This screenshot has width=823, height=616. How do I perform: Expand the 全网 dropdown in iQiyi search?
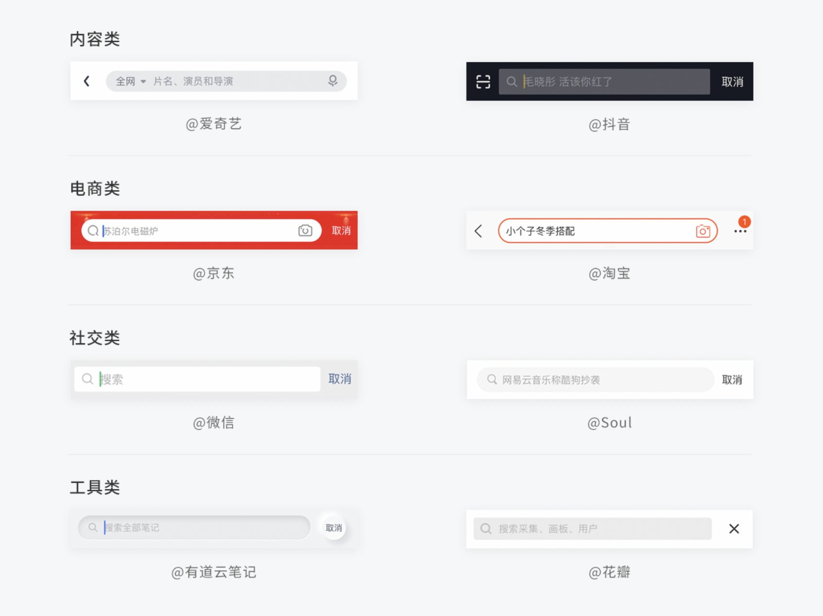tap(131, 81)
